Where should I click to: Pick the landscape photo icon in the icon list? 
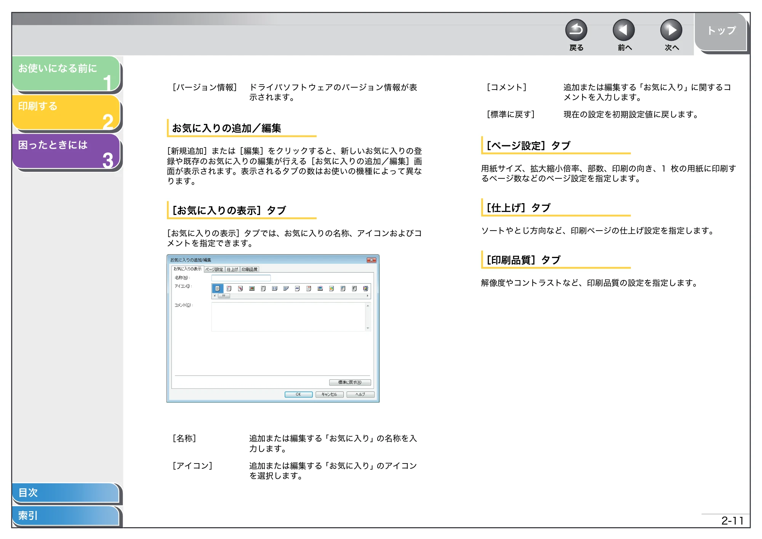[x=252, y=289]
